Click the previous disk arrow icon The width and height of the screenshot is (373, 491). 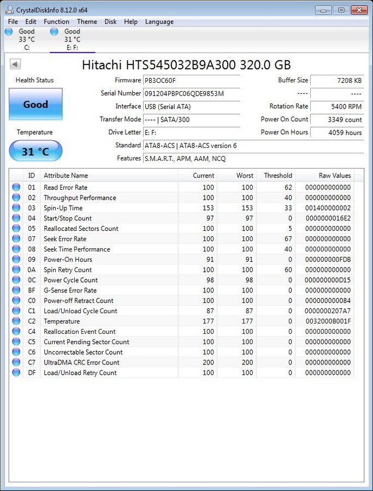(15, 64)
